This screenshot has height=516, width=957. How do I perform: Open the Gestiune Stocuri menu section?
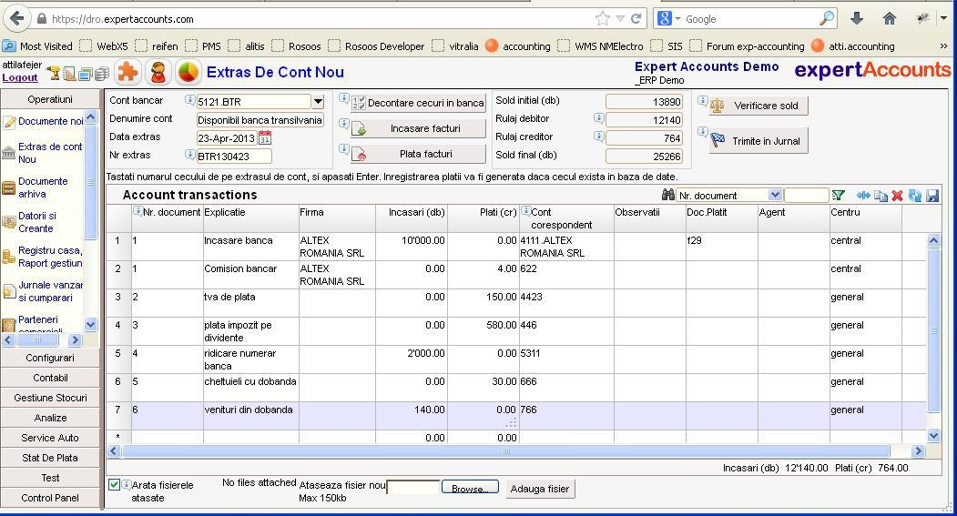coord(50,398)
